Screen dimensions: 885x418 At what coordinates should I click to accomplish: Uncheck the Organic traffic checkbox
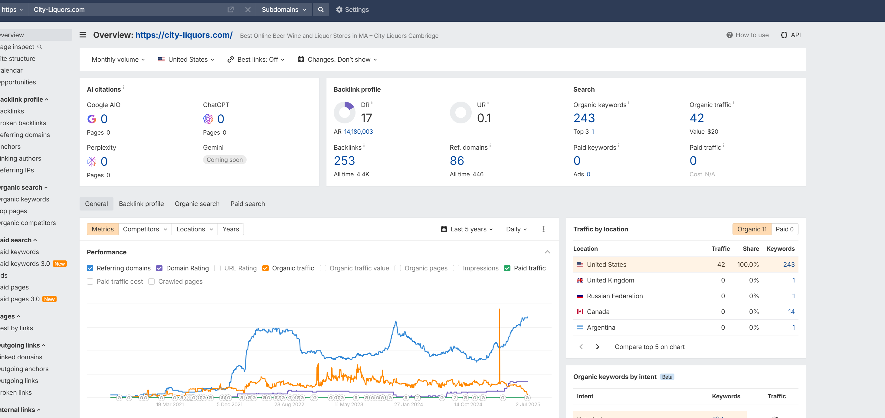tap(265, 268)
